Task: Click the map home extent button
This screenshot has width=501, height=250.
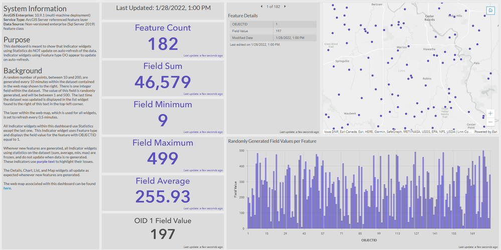Action: click(490, 10)
